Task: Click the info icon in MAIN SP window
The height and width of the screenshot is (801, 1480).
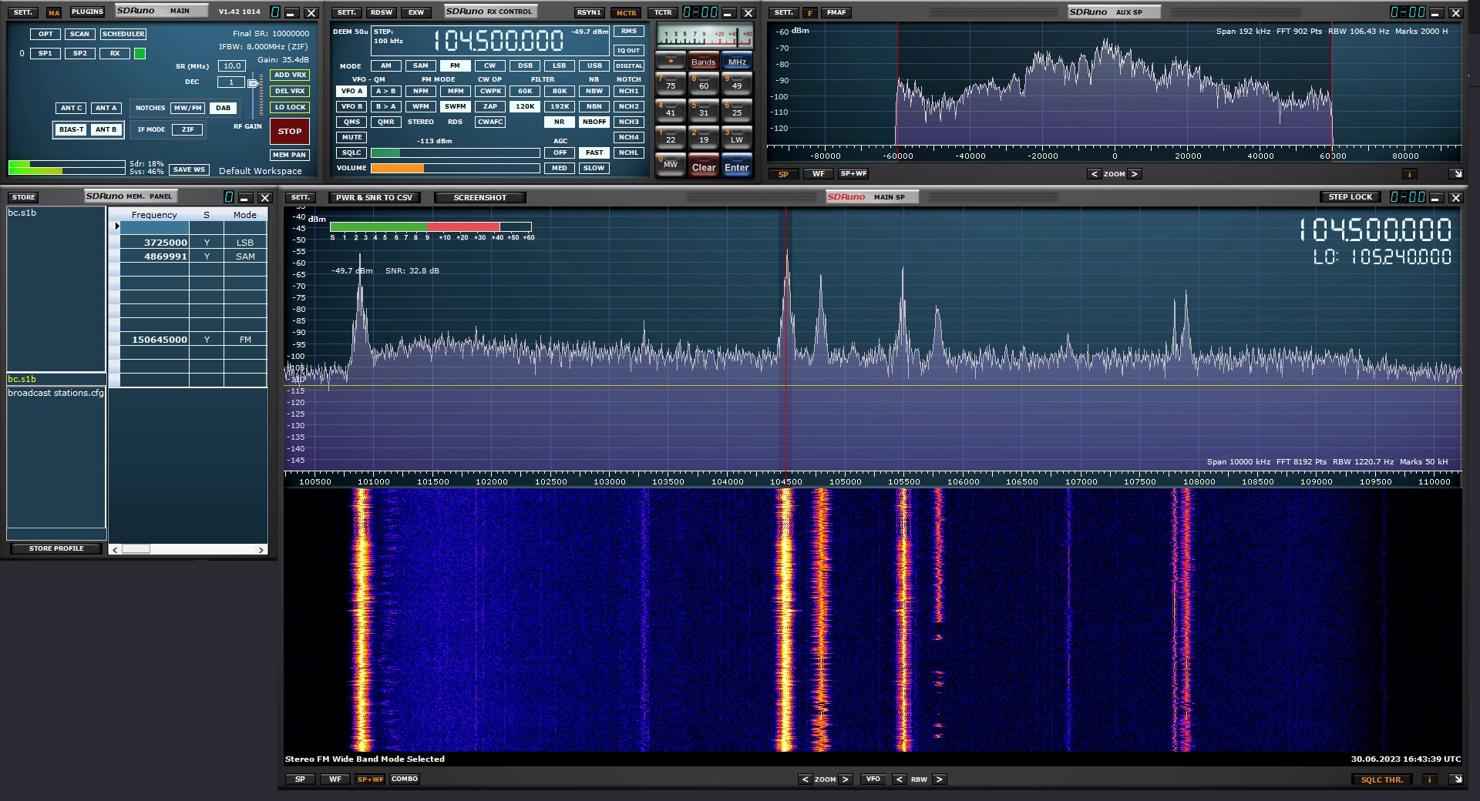Action: click(1429, 779)
